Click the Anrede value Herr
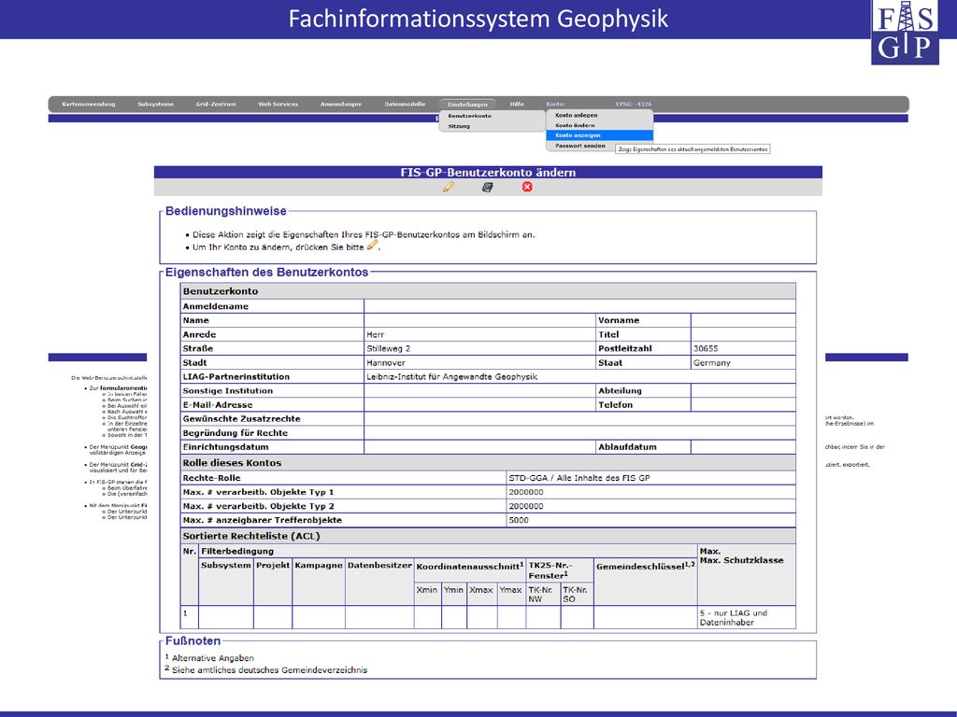Screen dimensions: 957x717 pyautogui.click(x=376, y=334)
